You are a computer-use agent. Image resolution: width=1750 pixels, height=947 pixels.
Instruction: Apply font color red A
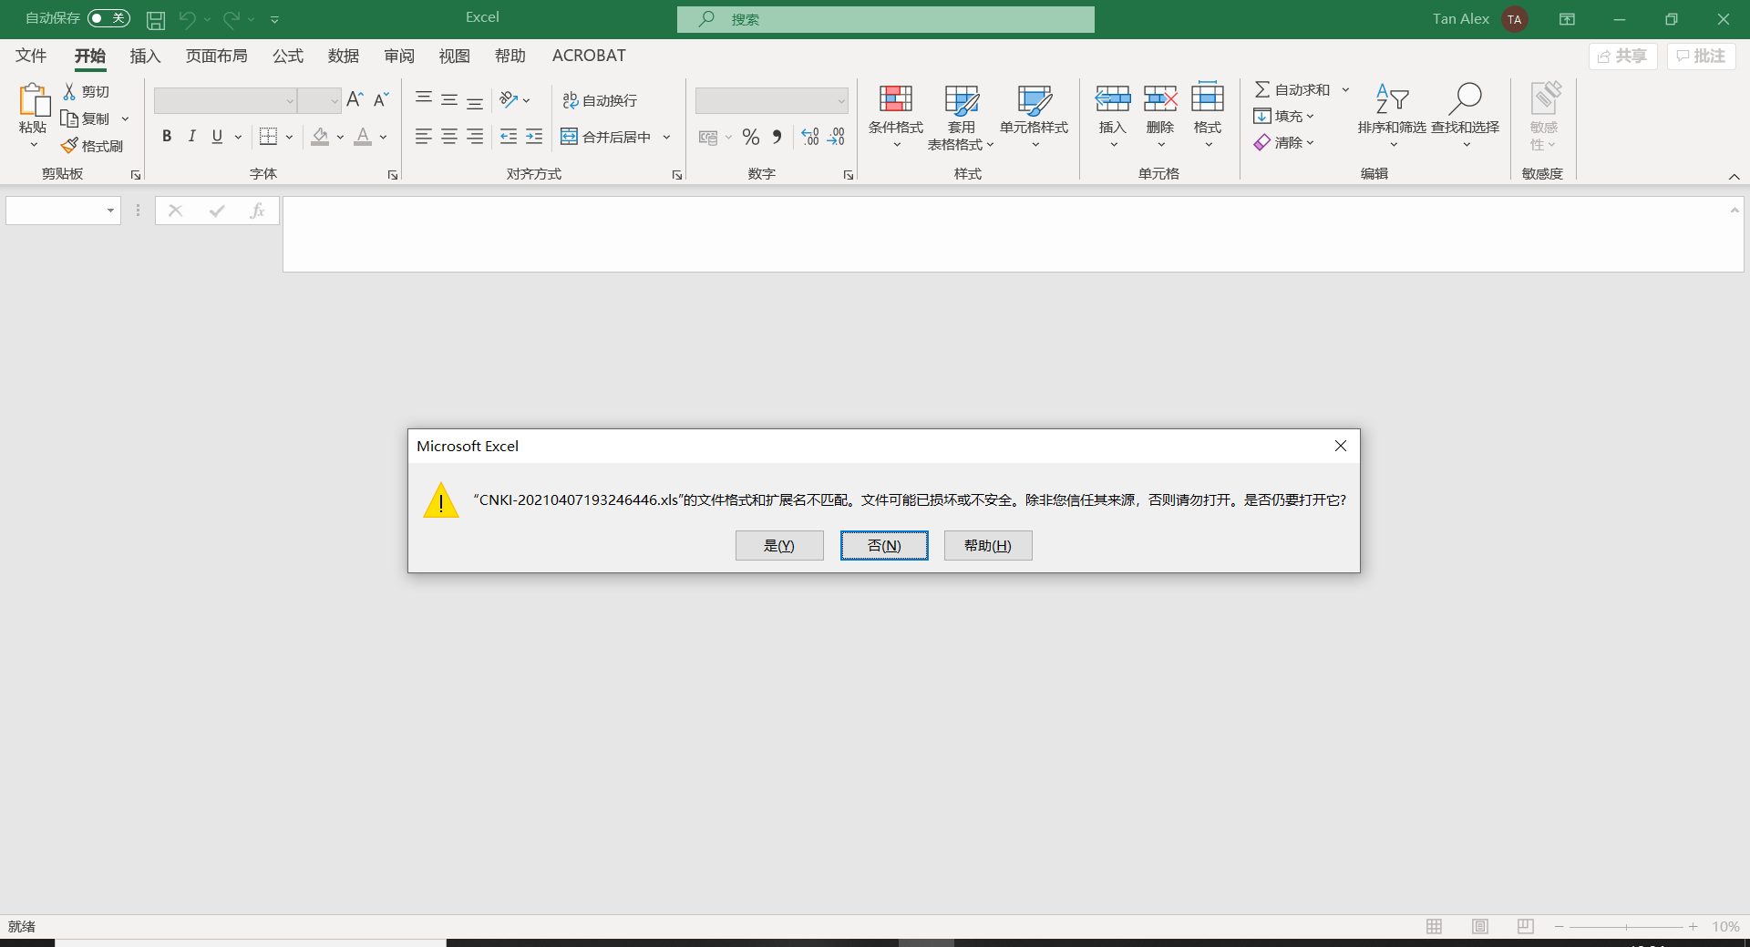363,137
